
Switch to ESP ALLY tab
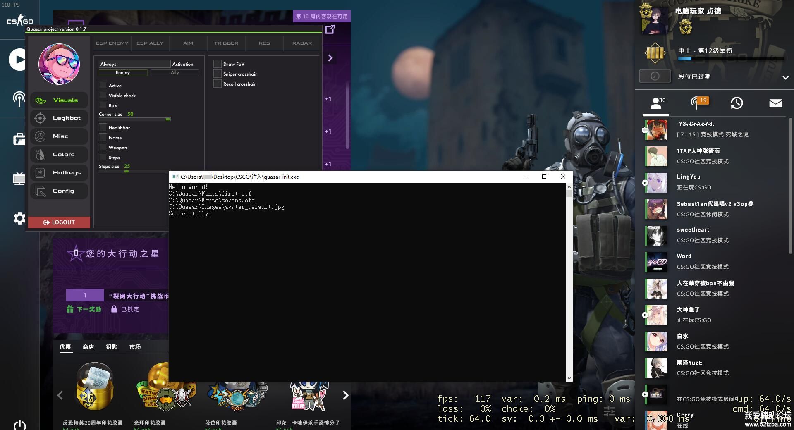coord(150,43)
